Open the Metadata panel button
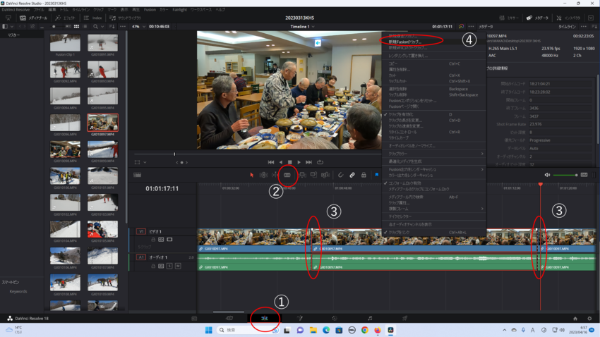This screenshot has width=600, height=337. (538, 18)
